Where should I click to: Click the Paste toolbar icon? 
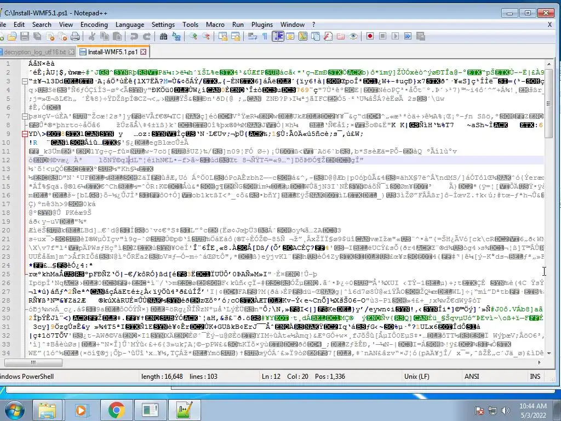(117, 36)
